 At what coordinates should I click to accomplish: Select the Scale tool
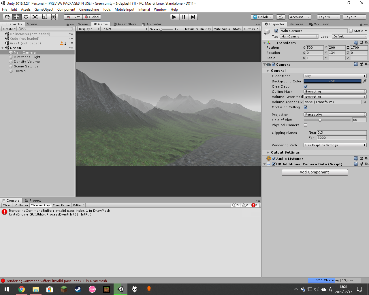tap(35, 17)
